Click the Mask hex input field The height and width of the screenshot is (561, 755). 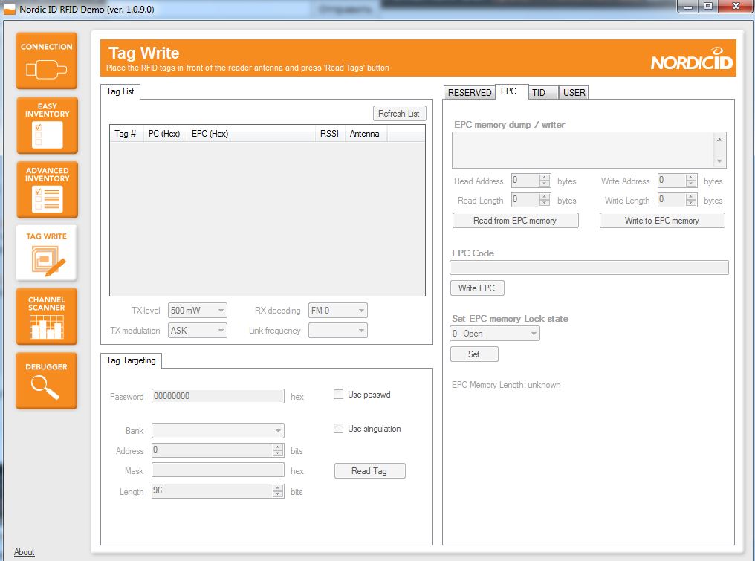218,470
